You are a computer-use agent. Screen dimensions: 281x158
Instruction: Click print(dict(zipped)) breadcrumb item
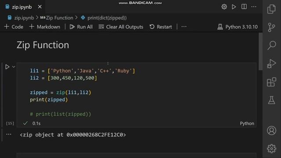coord(104,18)
